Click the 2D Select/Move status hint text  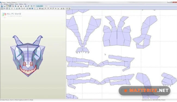pyautogui.click(x=17, y=100)
